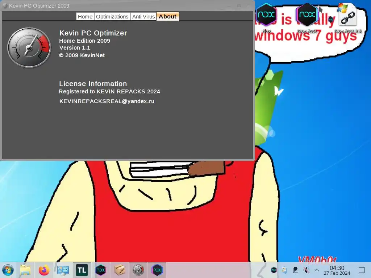The height and width of the screenshot is (278, 371).
Task: Click the Kevin PC Optimizer title bar icon
Action: coord(5,6)
